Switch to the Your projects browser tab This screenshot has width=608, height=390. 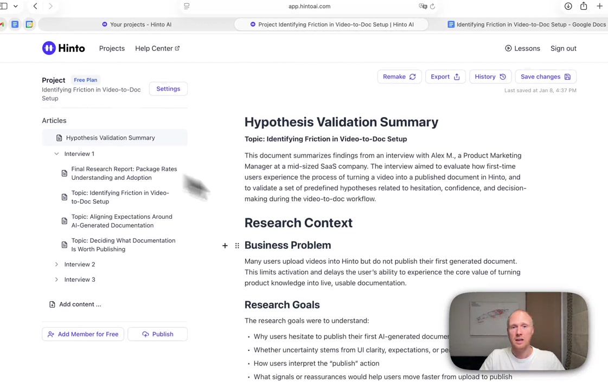[x=137, y=24]
